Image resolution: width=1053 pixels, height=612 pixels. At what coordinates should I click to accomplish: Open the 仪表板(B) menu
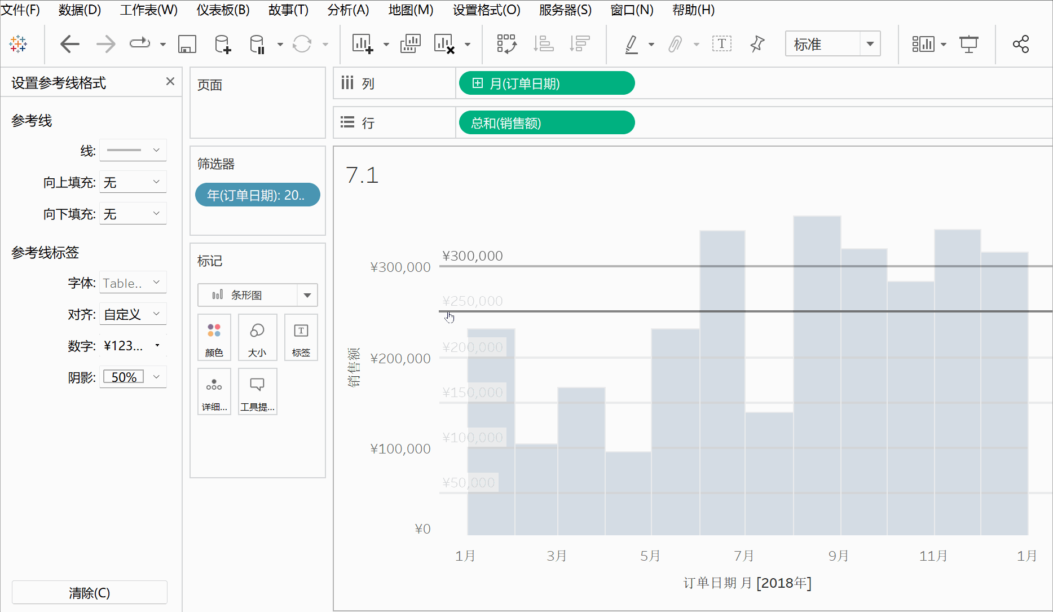223,10
